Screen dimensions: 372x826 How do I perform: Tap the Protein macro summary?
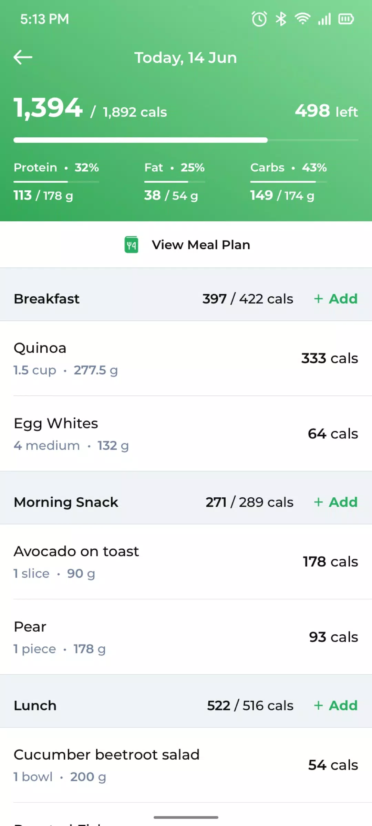56,181
